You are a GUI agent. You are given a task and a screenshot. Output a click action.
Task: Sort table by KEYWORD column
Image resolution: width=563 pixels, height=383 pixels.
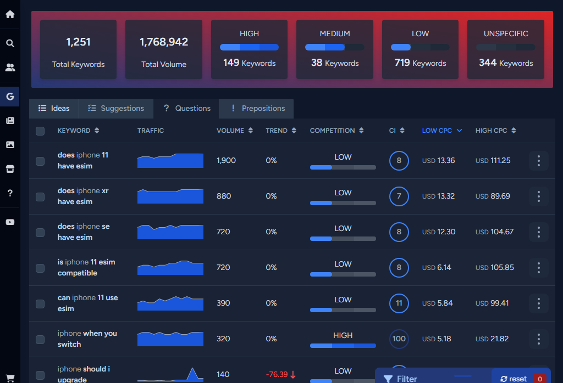coord(78,131)
